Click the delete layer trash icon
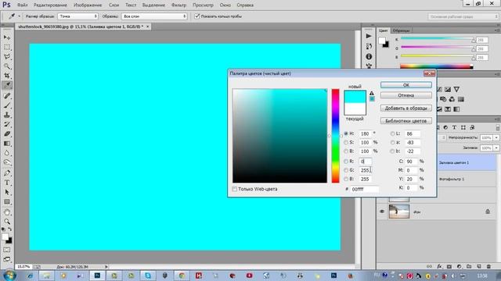The width and height of the screenshot is (501, 281). 488,266
